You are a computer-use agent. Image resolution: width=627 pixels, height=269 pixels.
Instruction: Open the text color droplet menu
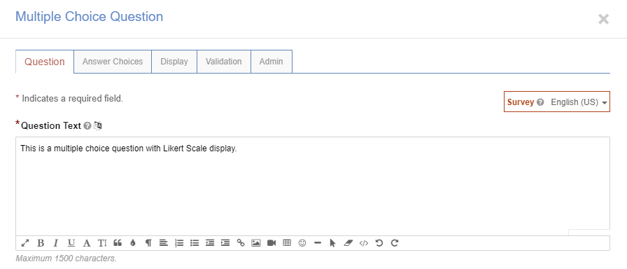pyautogui.click(x=133, y=243)
